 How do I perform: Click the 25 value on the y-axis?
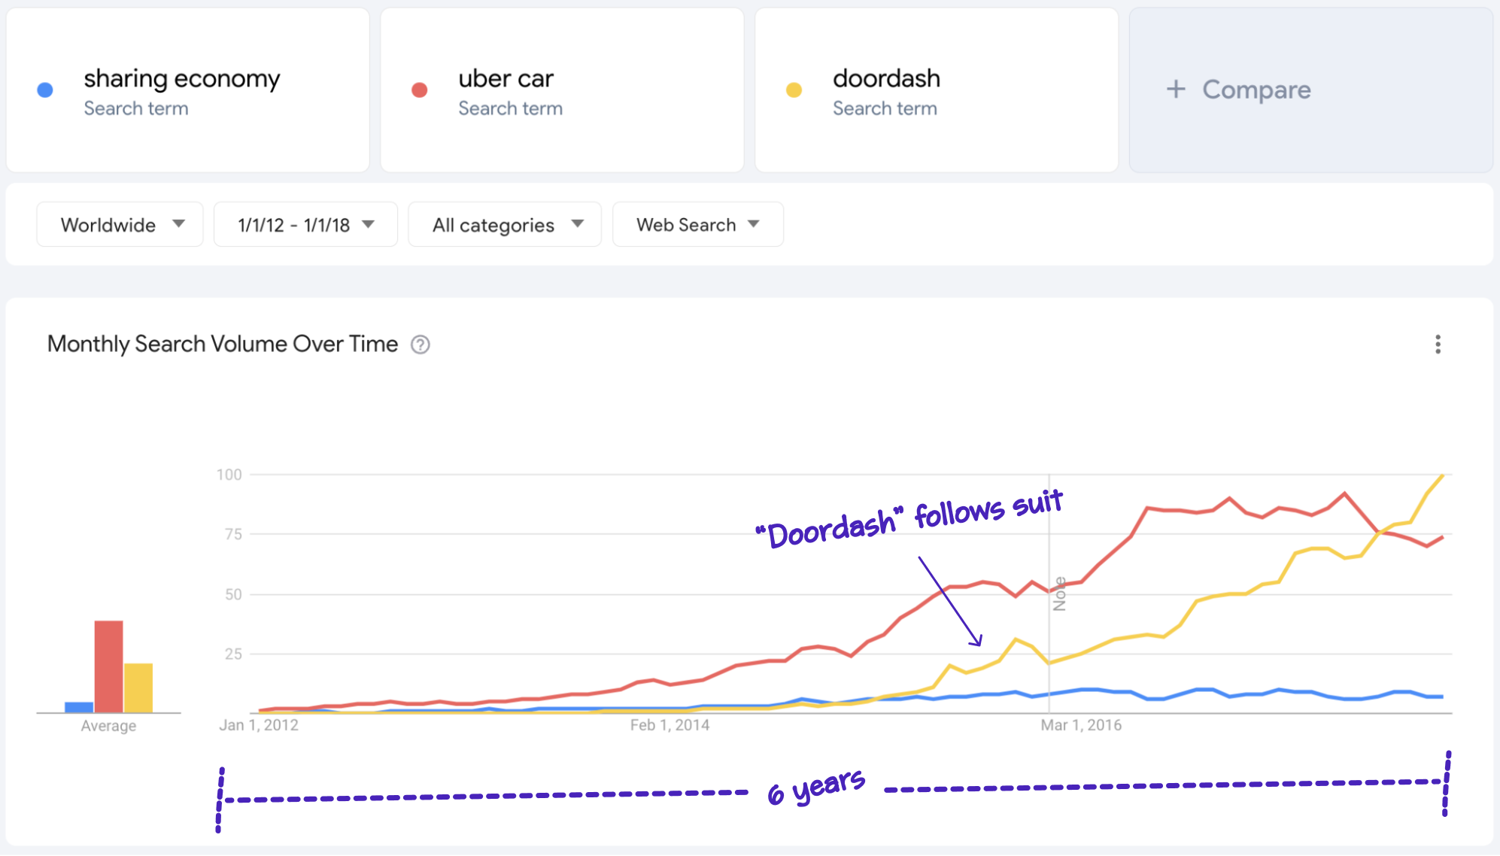[x=233, y=654]
